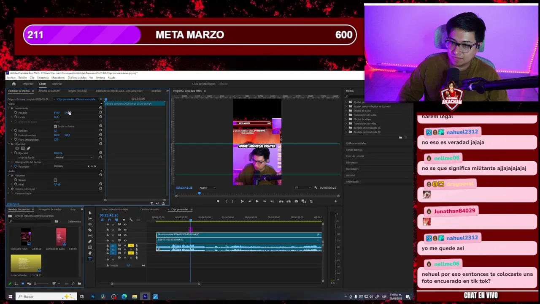The width and height of the screenshot is (540, 304).
Task: Play the Program monitor
Action: (257, 201)
